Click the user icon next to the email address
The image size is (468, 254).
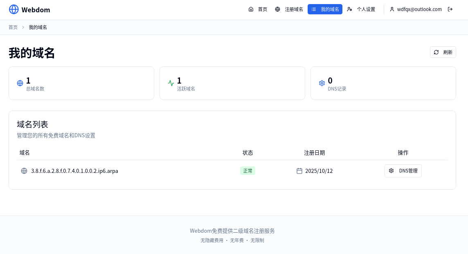point(392,9)
